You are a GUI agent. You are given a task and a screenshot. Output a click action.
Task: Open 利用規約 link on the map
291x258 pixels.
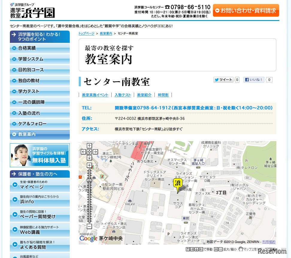point(269,242)
